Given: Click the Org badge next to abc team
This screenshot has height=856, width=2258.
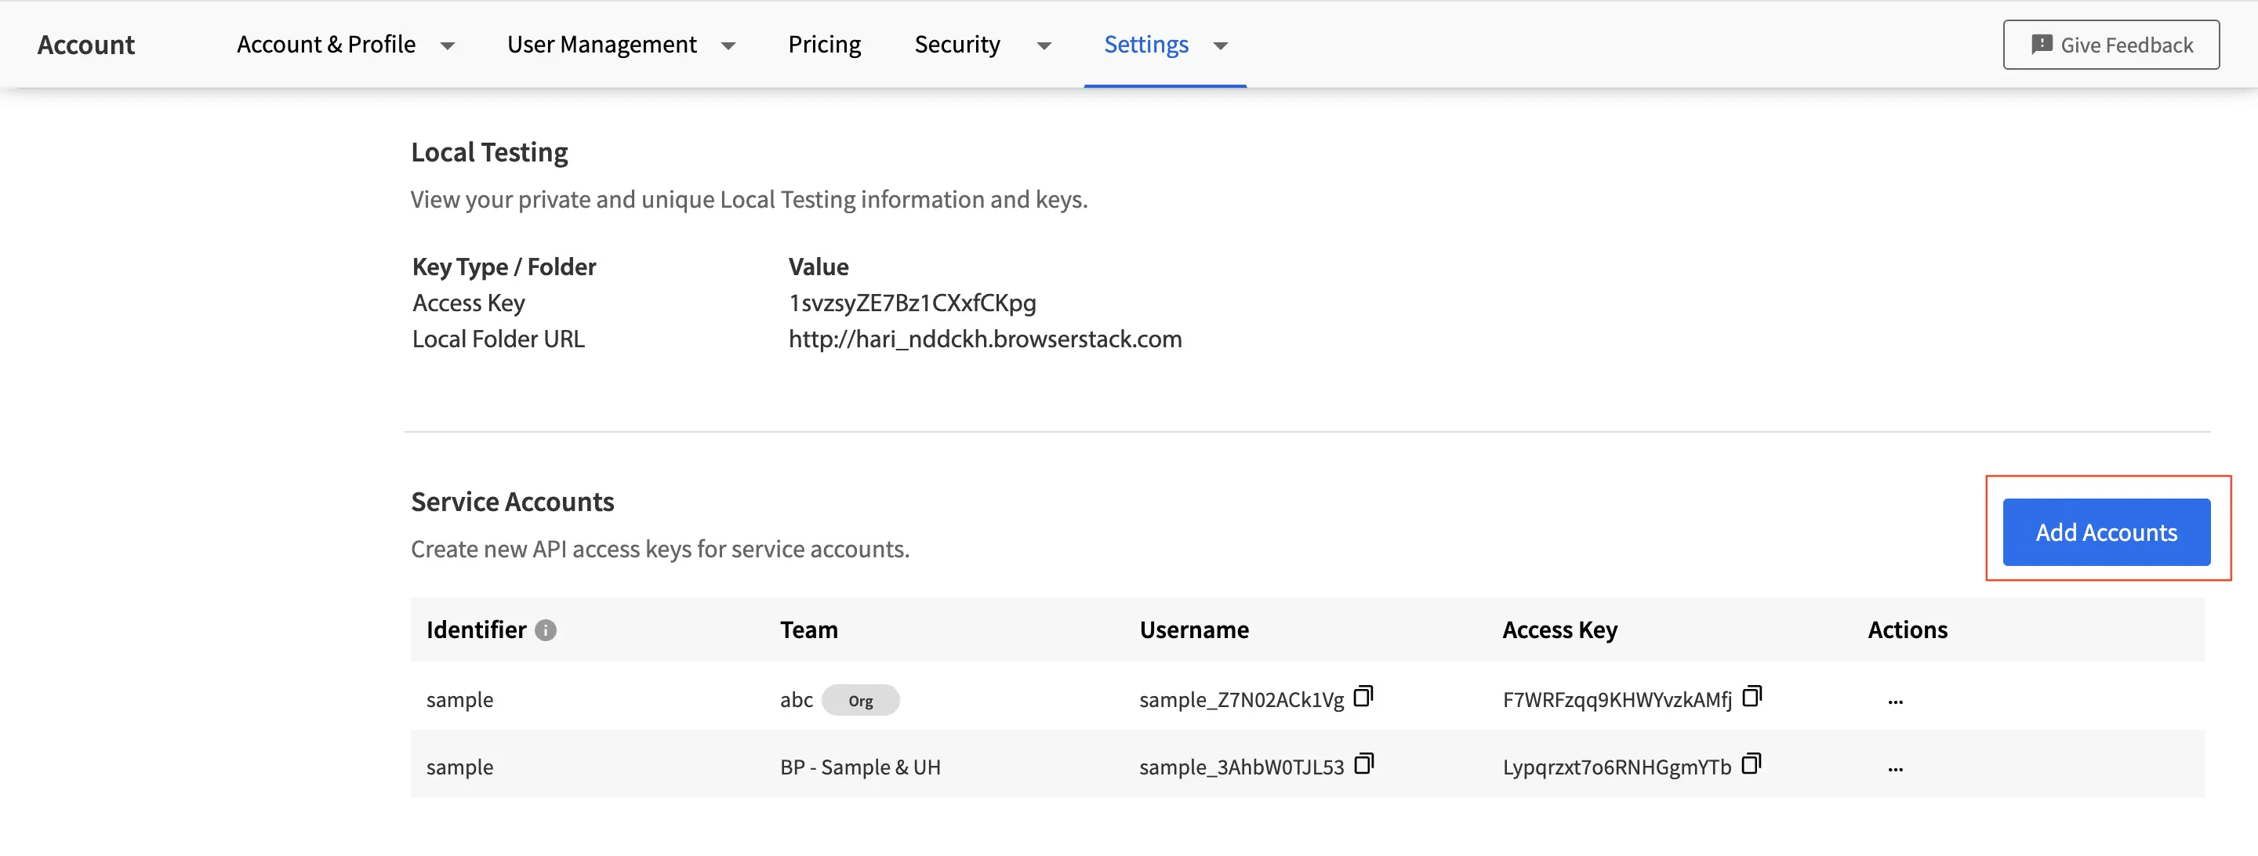Looking at the screenshot, I should coord(861,700).
